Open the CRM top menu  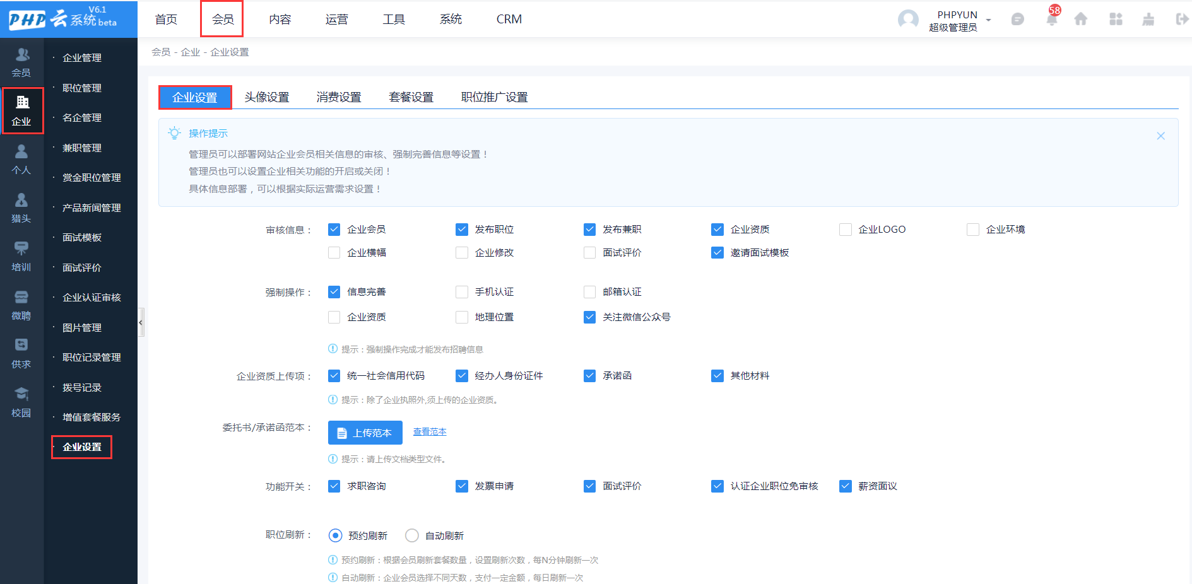509,20
